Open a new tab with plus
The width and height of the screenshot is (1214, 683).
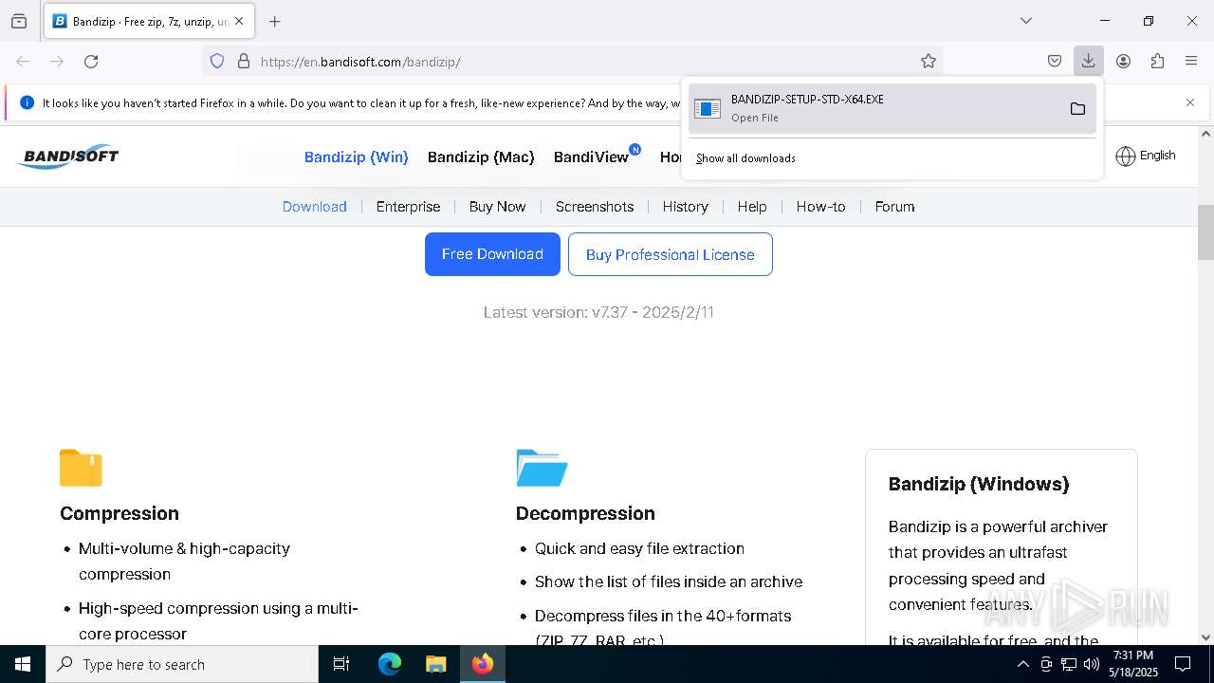tap(274, 21)
